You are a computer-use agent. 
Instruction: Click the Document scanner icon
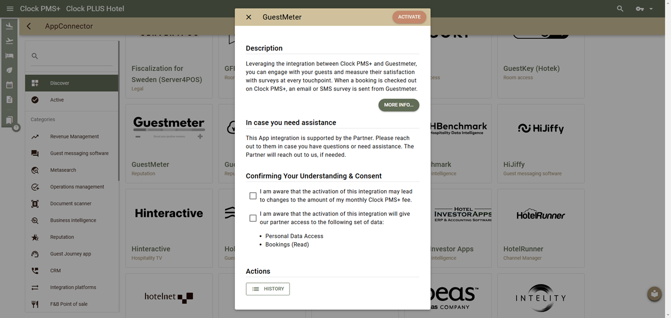coord(35,204)
